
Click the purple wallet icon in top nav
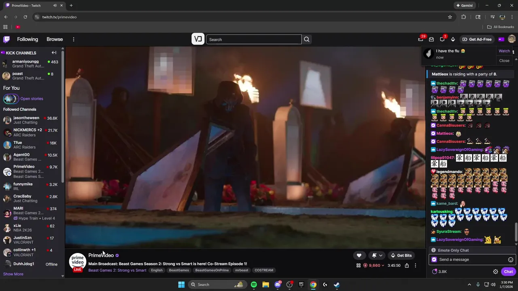[x=501, y=39]
